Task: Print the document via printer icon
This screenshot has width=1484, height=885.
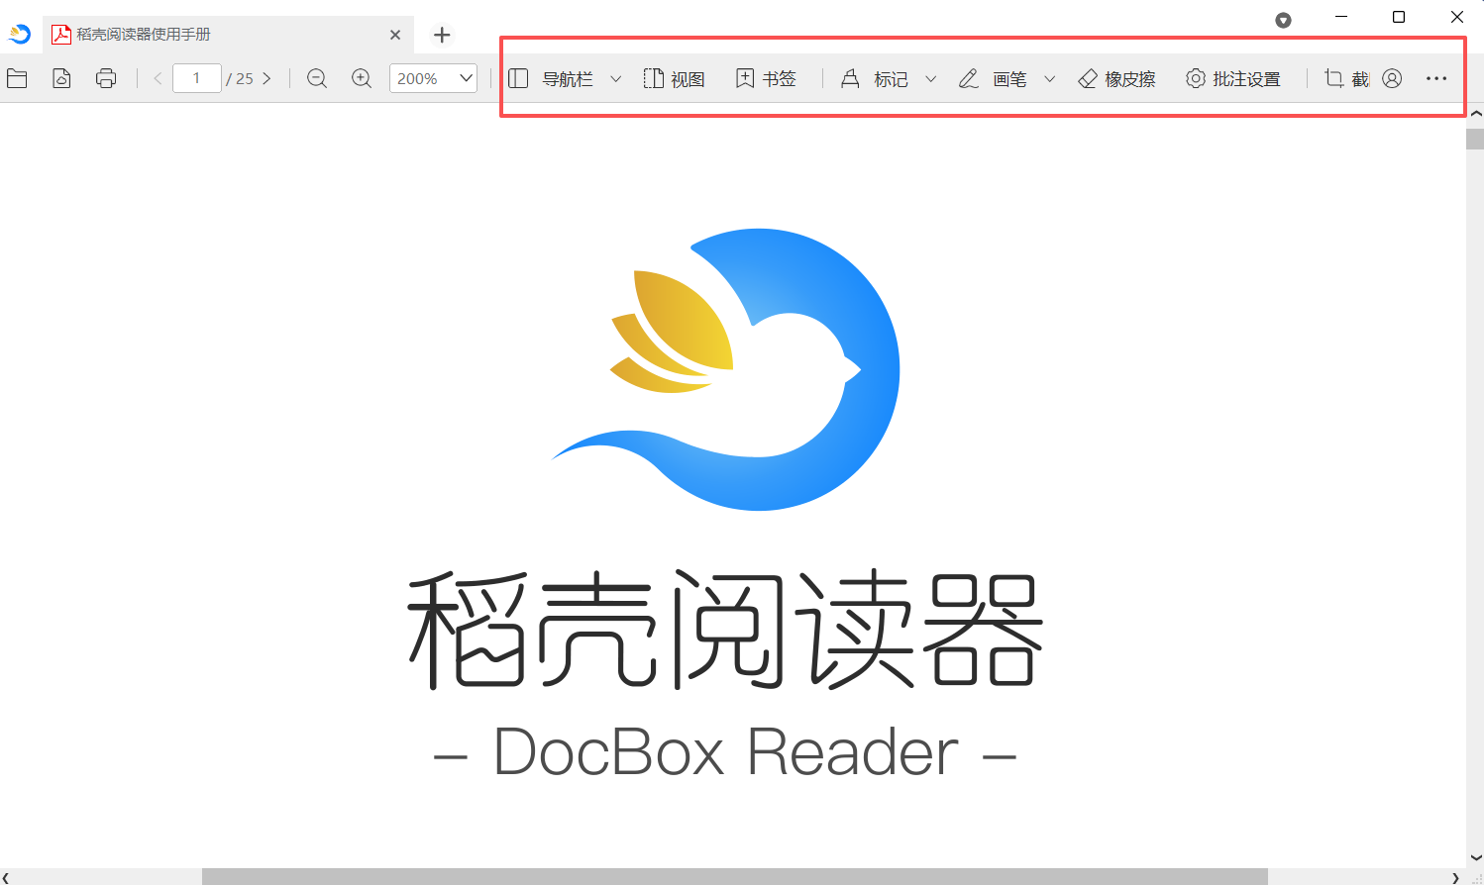Action: coord(106,78)
